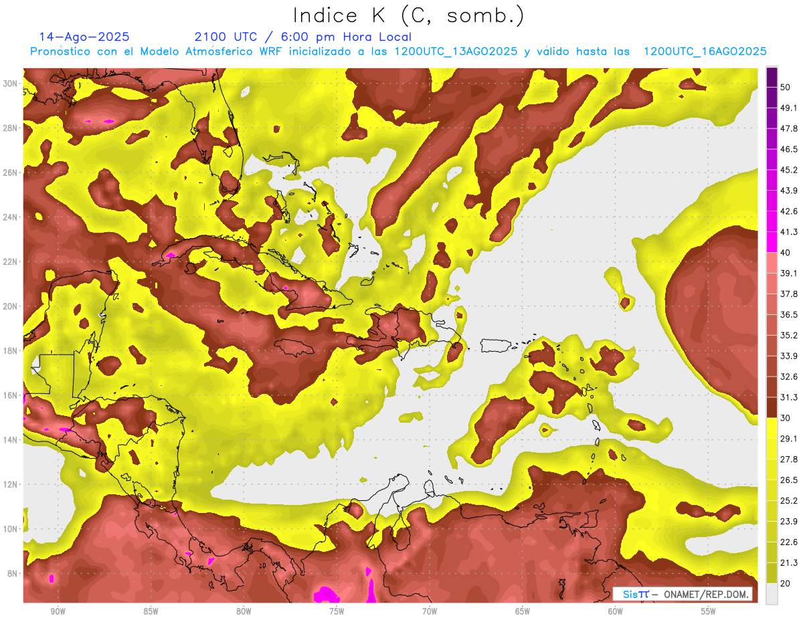
Task: Click the colorbar value label '20'
Action: tap(785, 583)
